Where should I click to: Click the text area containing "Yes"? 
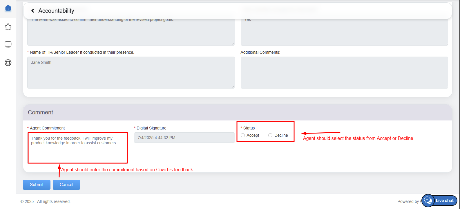pos(344,32)
